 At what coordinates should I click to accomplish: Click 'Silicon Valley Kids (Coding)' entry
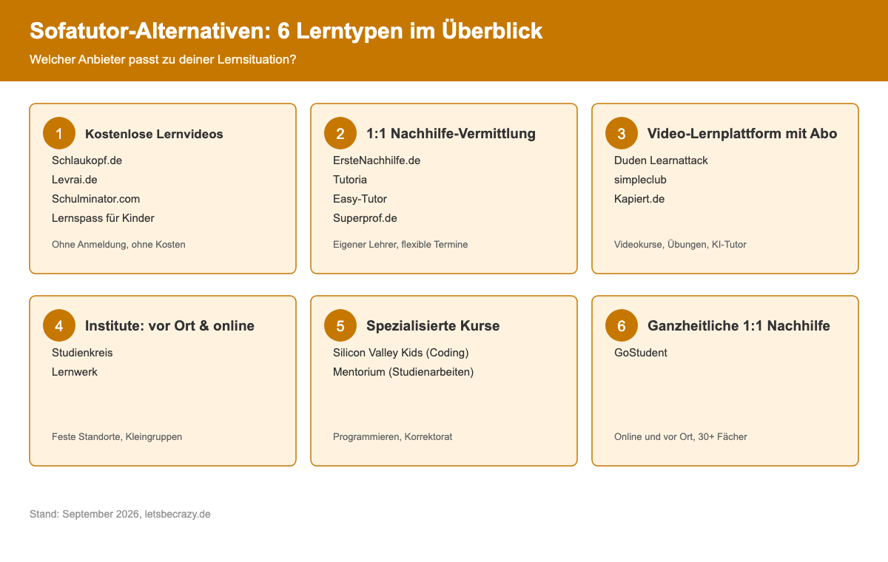click(401, 353)
